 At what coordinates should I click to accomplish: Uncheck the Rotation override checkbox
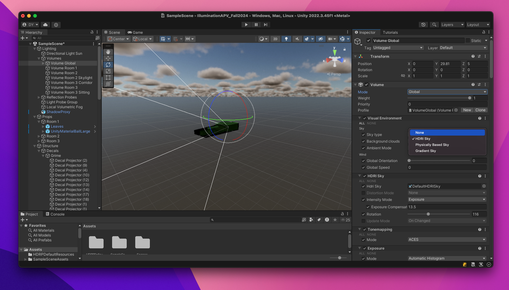(x=363, y=214)
